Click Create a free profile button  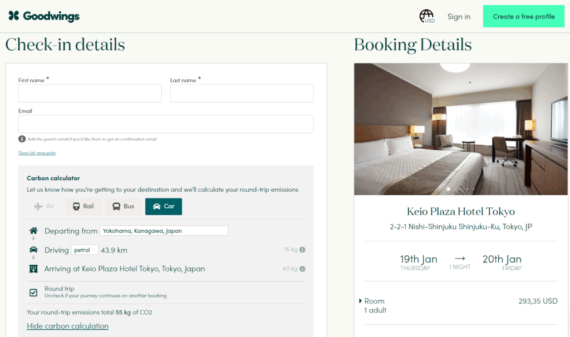click(523, 16)
